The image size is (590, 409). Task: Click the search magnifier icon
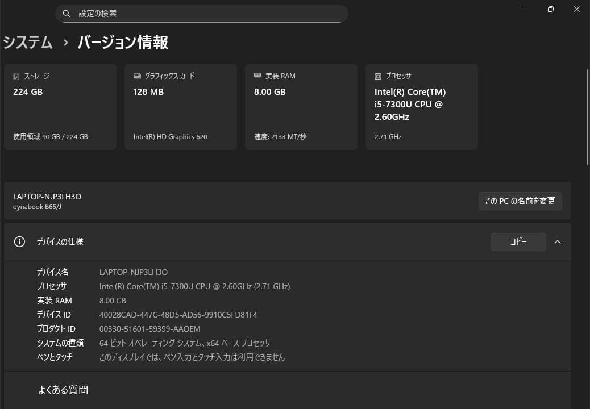(x=67, y=13)
